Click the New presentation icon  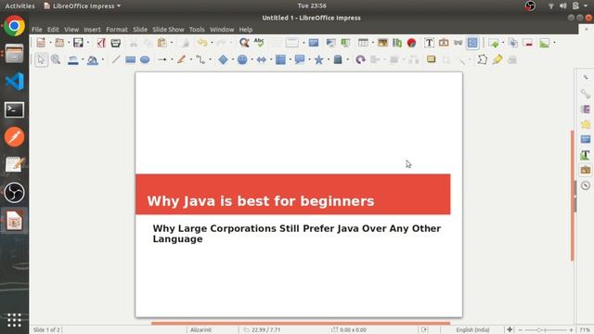(x=41, y=43)
